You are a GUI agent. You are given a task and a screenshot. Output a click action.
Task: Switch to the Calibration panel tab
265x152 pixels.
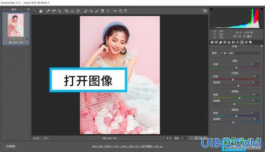[242, 42]
